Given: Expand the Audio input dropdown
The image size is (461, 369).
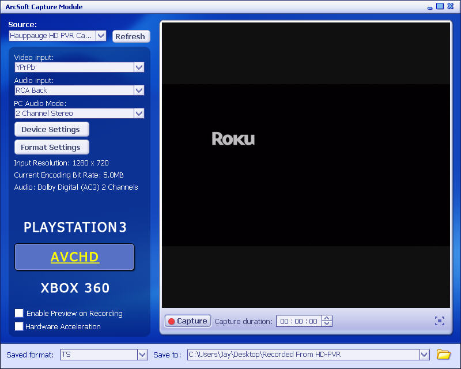Looking at the screenshot, I should [x=139, y=91].
